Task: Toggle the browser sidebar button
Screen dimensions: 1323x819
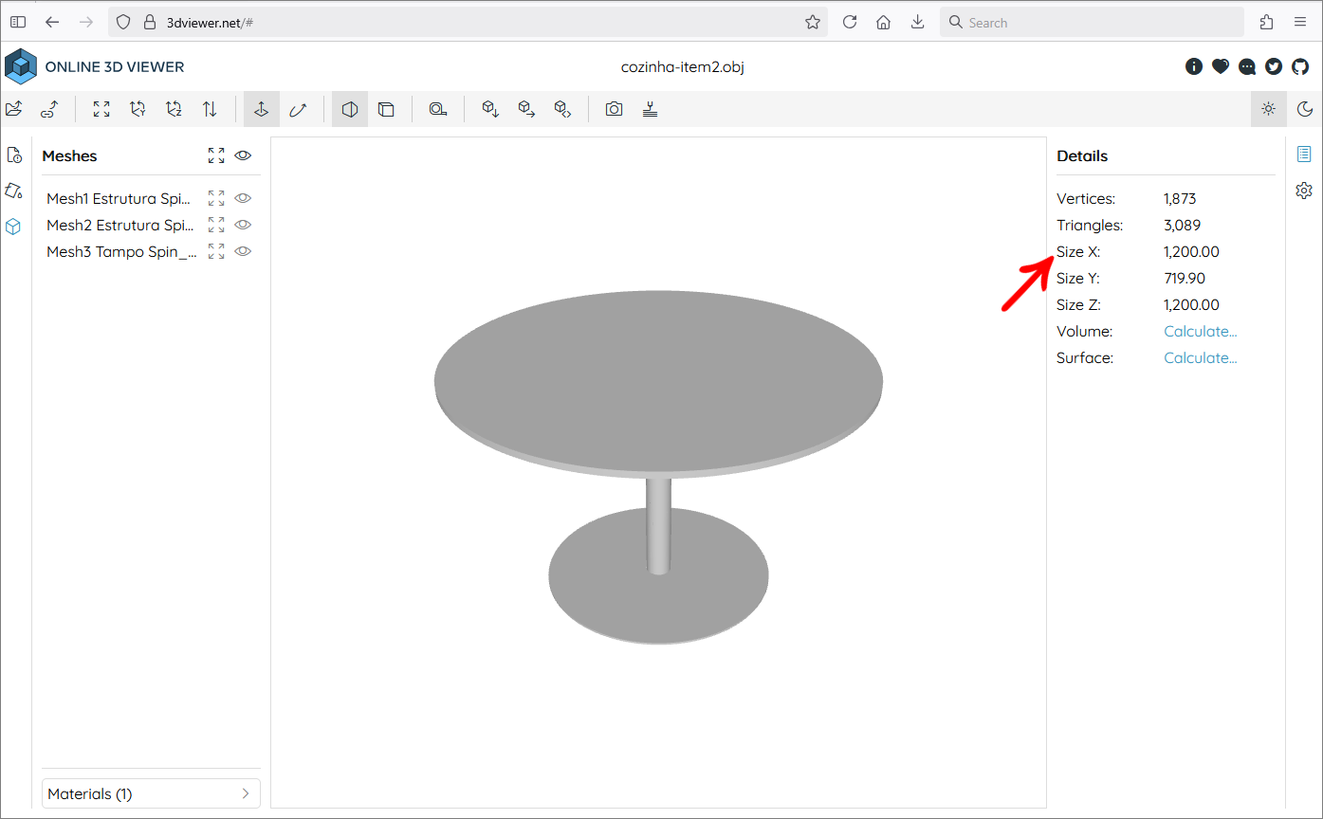Action: pos(18,22)
